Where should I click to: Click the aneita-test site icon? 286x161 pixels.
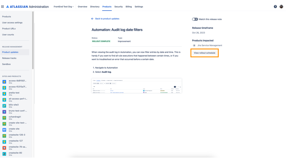point(4,94)
